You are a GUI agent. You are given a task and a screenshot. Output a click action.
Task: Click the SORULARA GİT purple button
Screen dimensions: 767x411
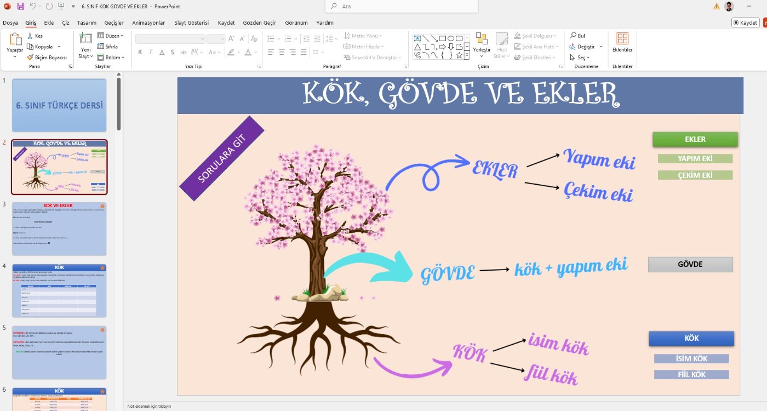click(x=222, y=158)
